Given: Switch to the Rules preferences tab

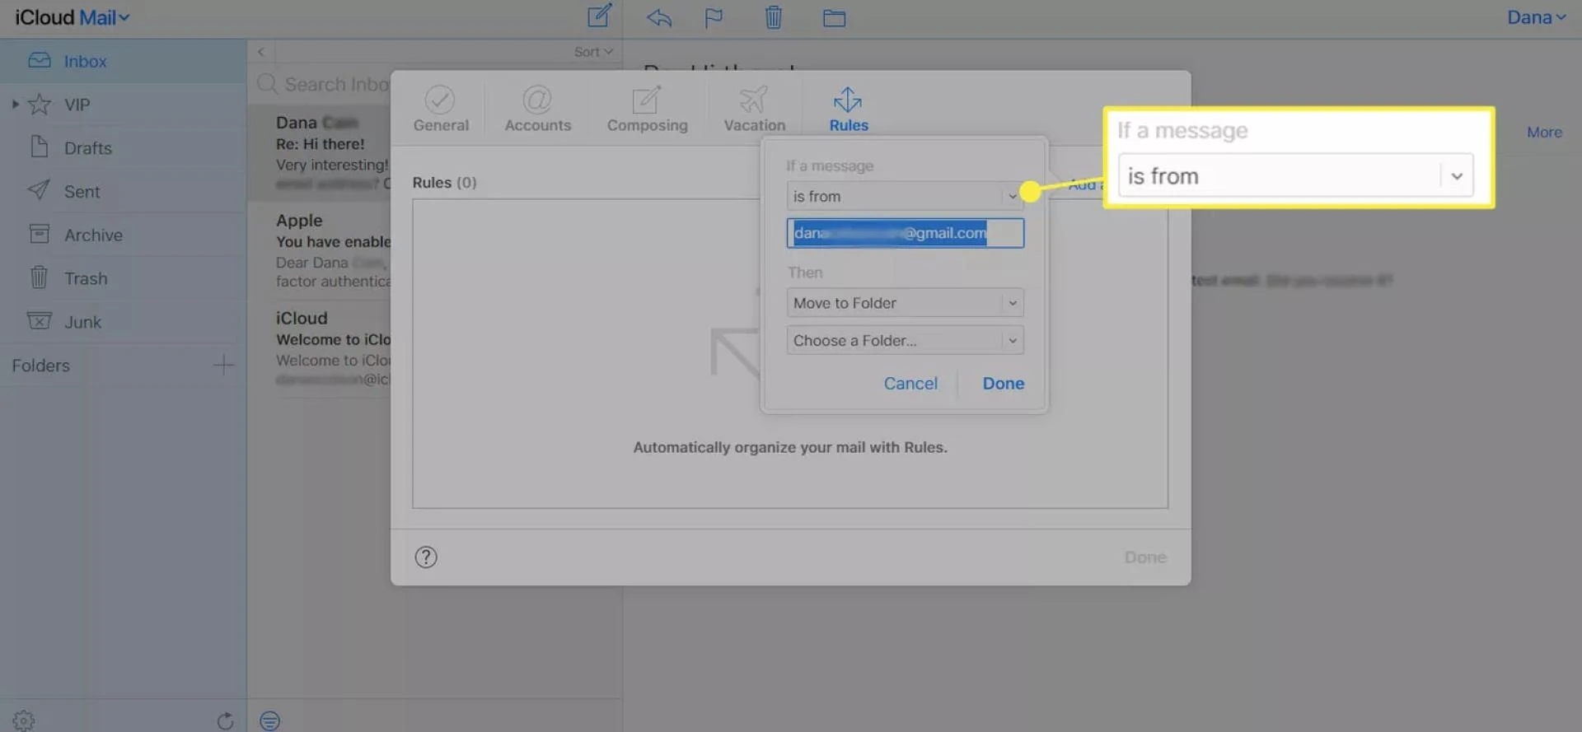Looking at the screenshot, I should coord(849,109).
